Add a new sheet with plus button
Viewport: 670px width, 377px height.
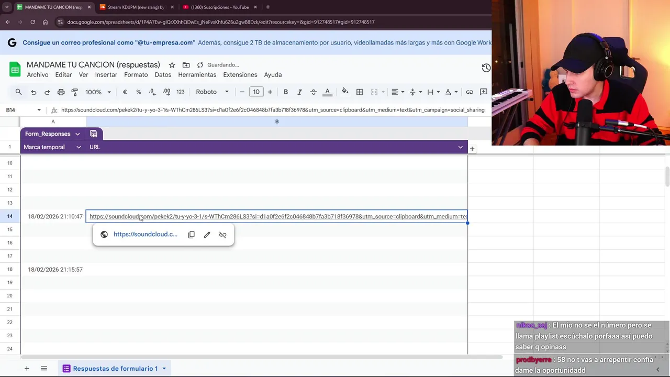point(27,369)
